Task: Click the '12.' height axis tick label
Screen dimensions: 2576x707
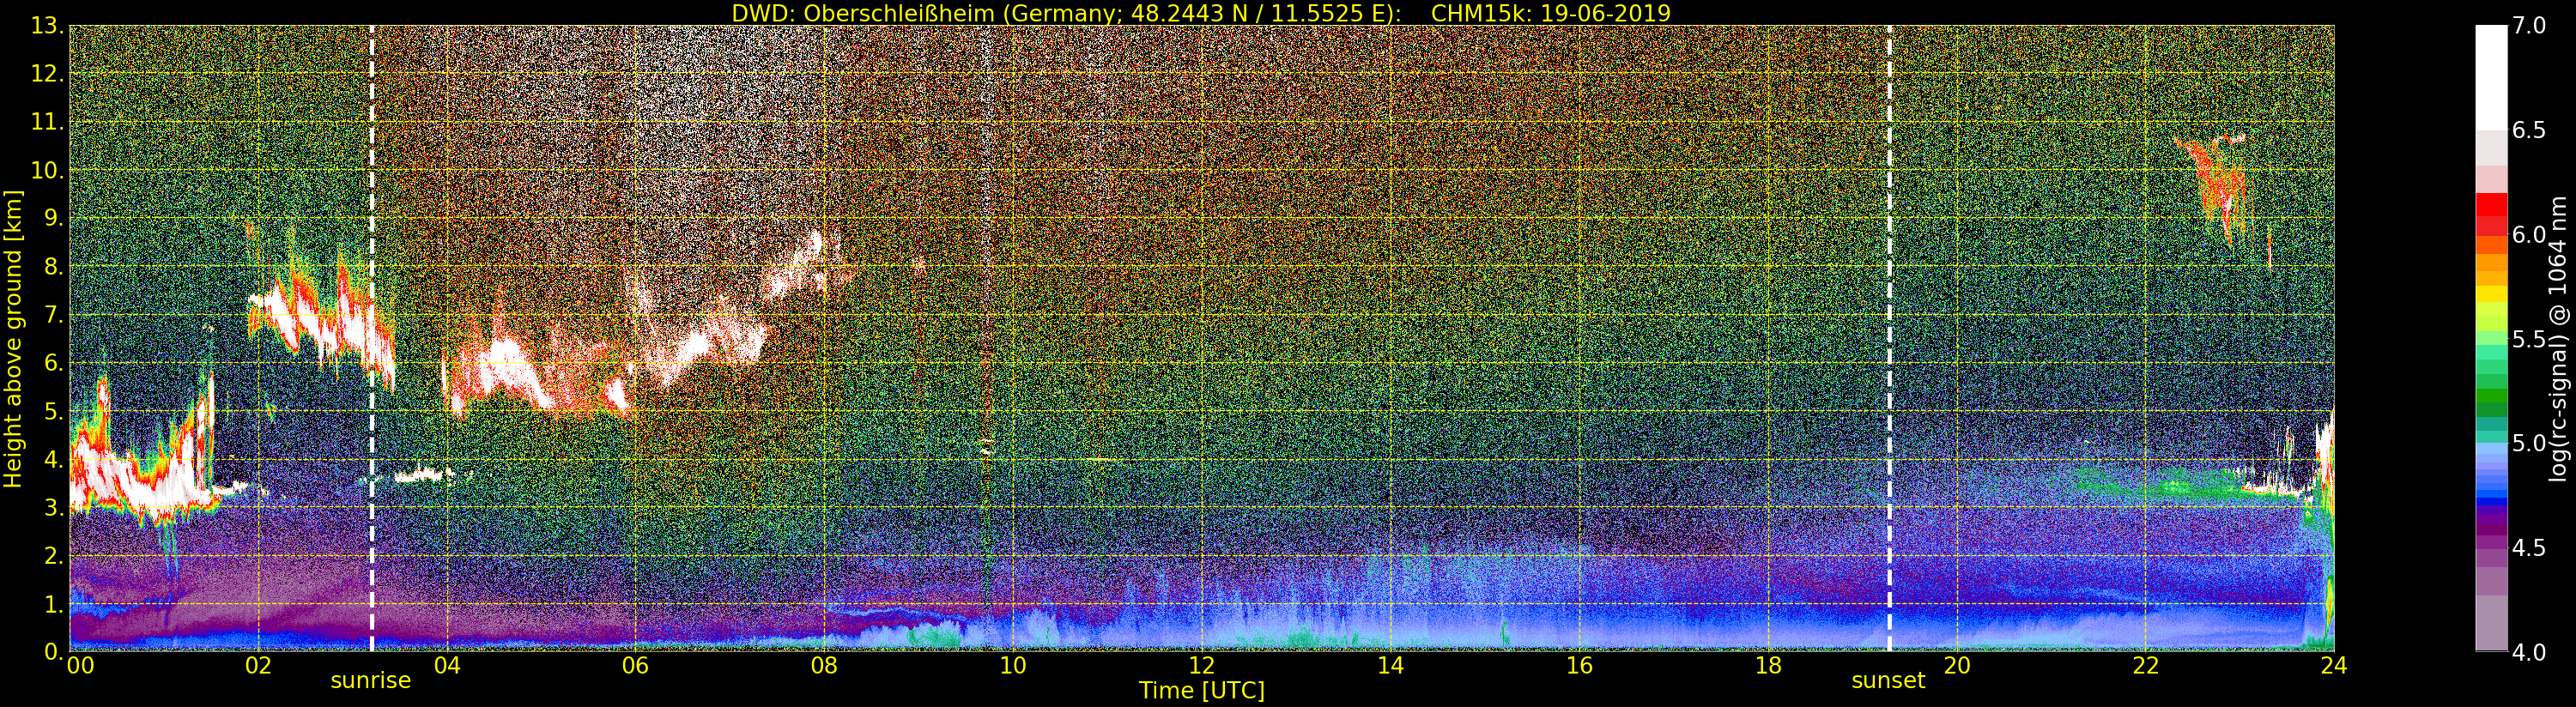Action: pos(47,74)
